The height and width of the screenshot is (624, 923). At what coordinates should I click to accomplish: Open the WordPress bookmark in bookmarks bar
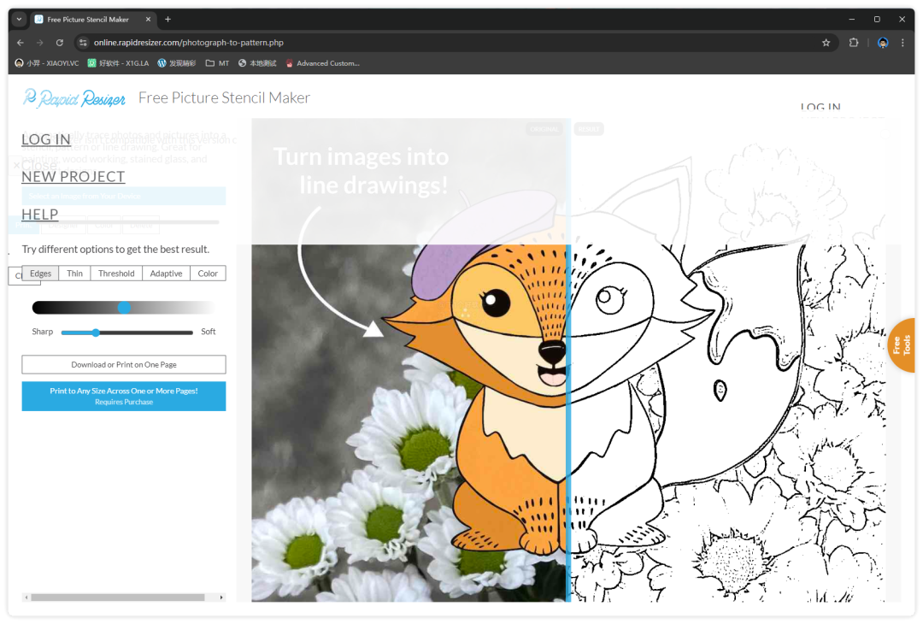176,63
